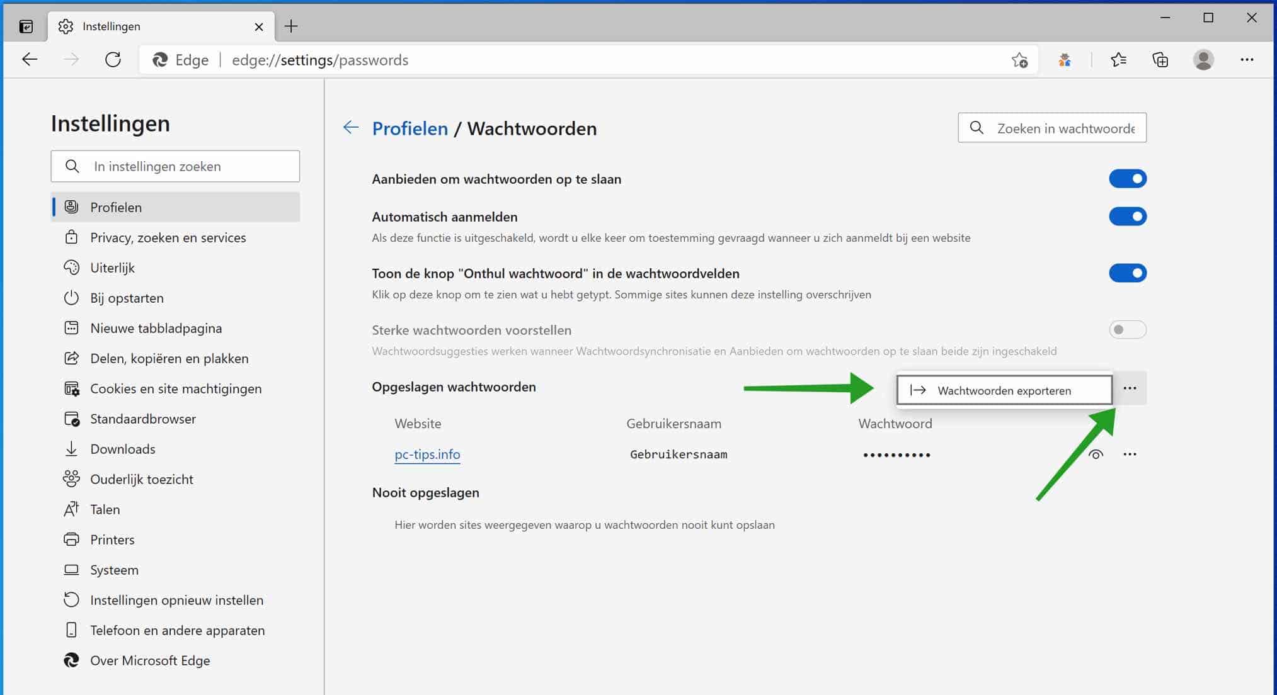Viewport: 1277px width, 695px height.
Task: Click the back arrow to return to Profielen
Action: click(350, 128)
